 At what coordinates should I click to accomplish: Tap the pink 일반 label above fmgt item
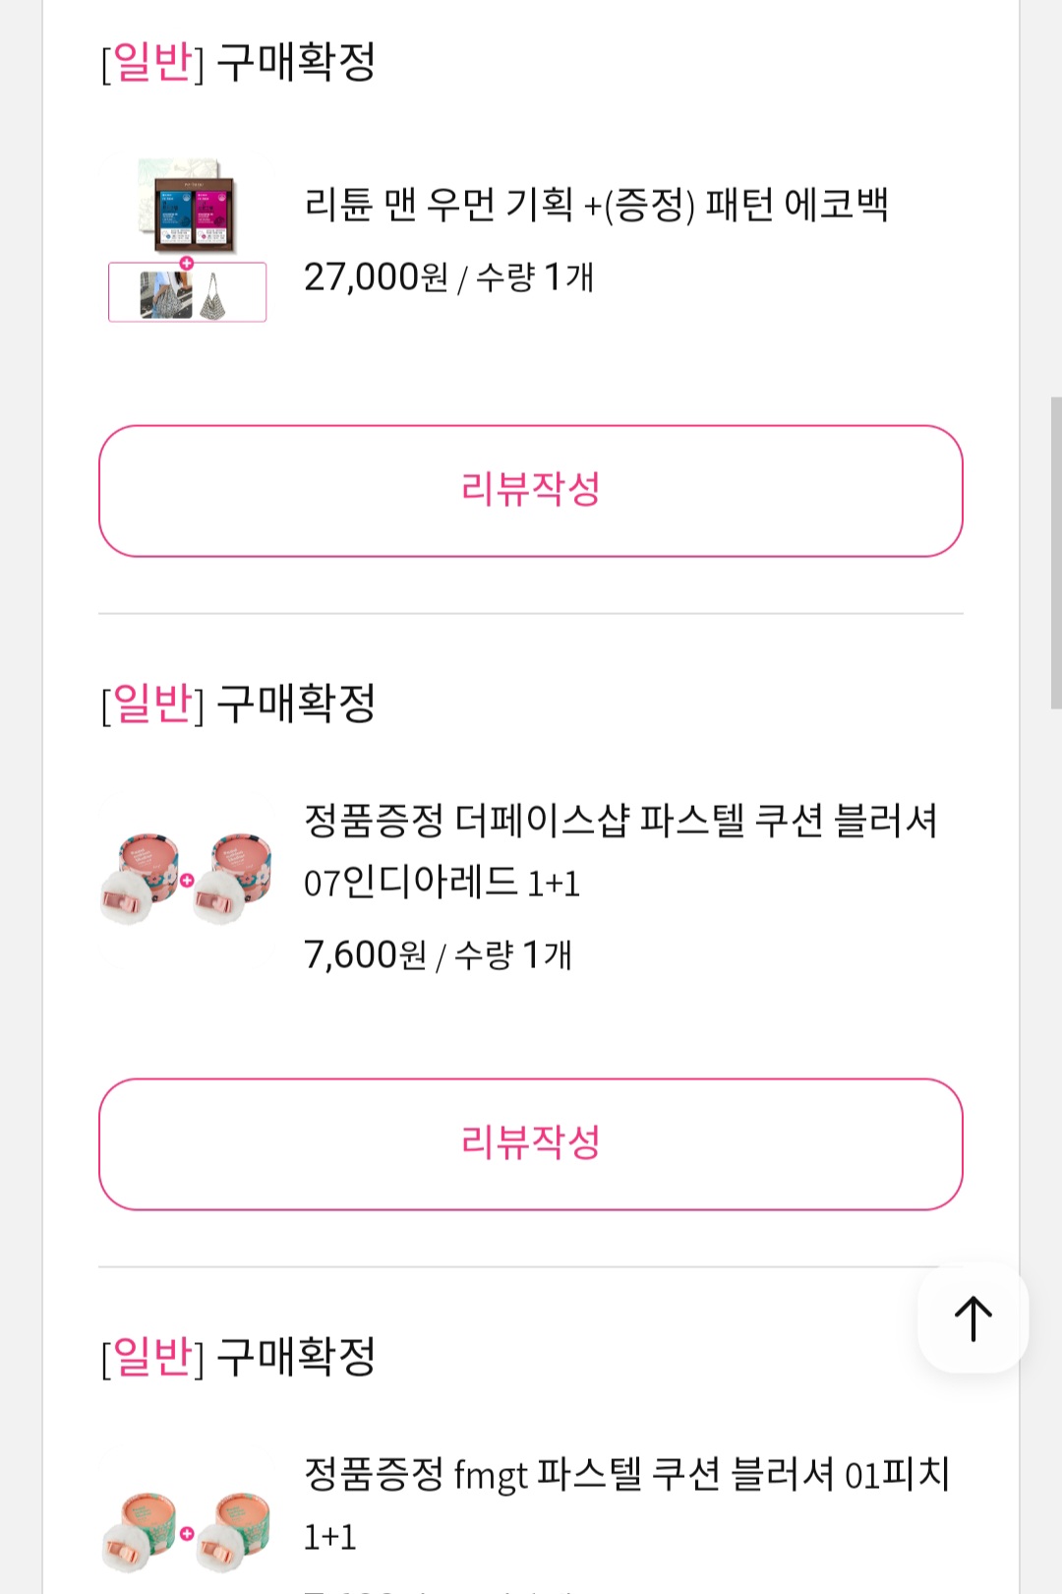click(152, 1357)
